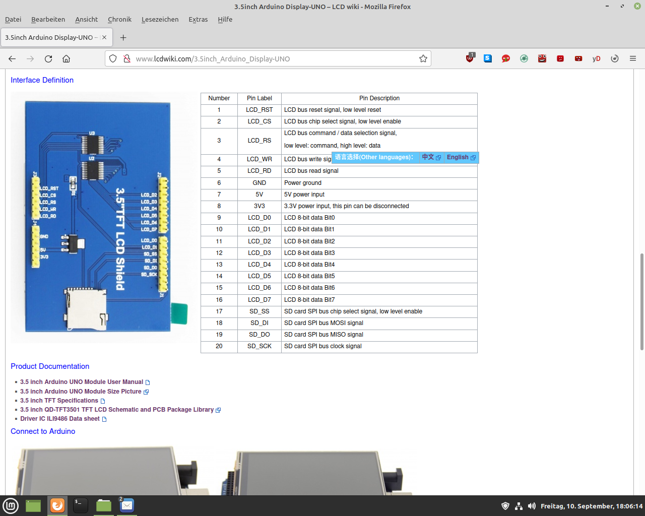
Task: Click the red square smirk-face extension
Action: click(x=560, y=58)
